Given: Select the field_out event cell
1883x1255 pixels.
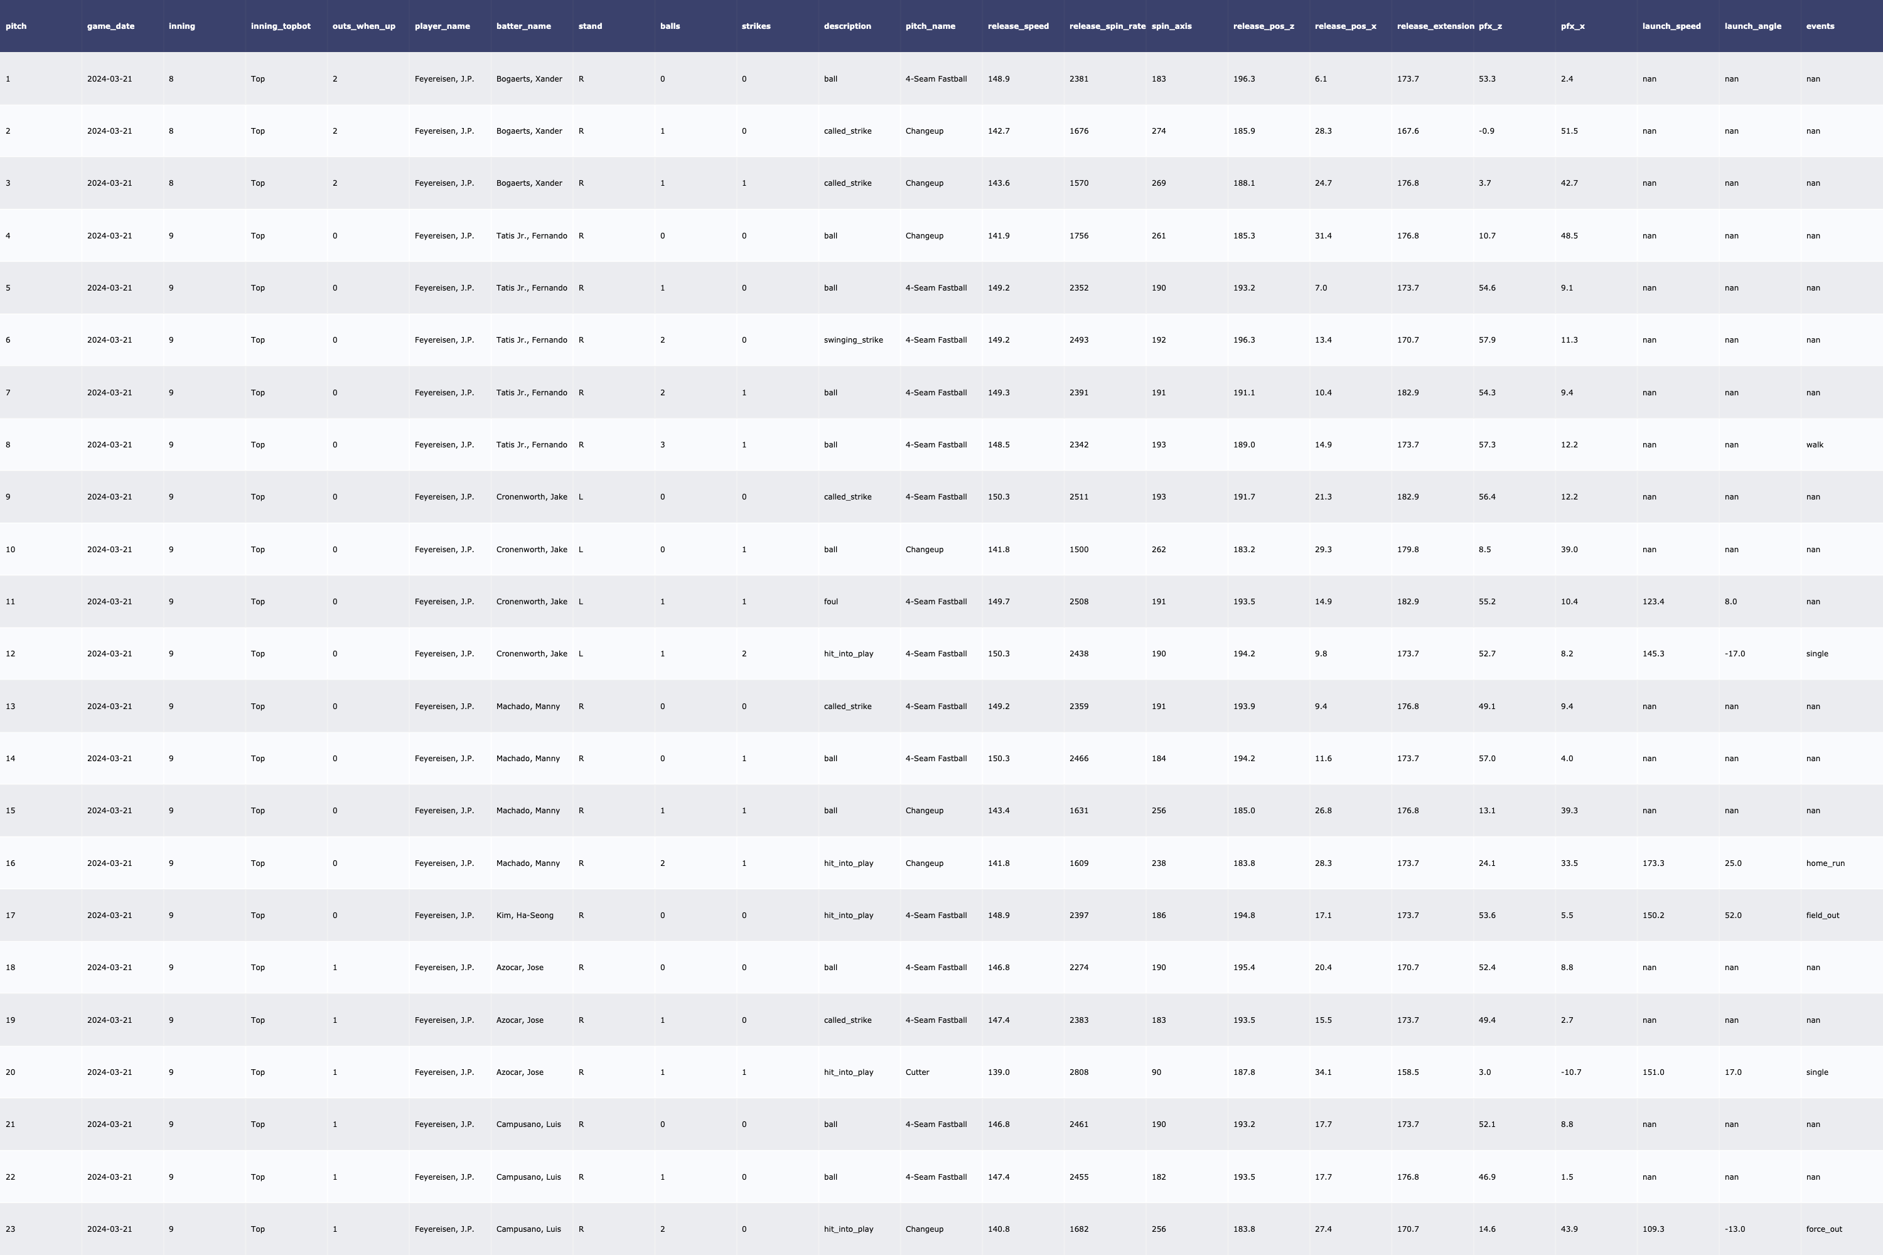Looking at the screenshot, I should coord(1822,916).
